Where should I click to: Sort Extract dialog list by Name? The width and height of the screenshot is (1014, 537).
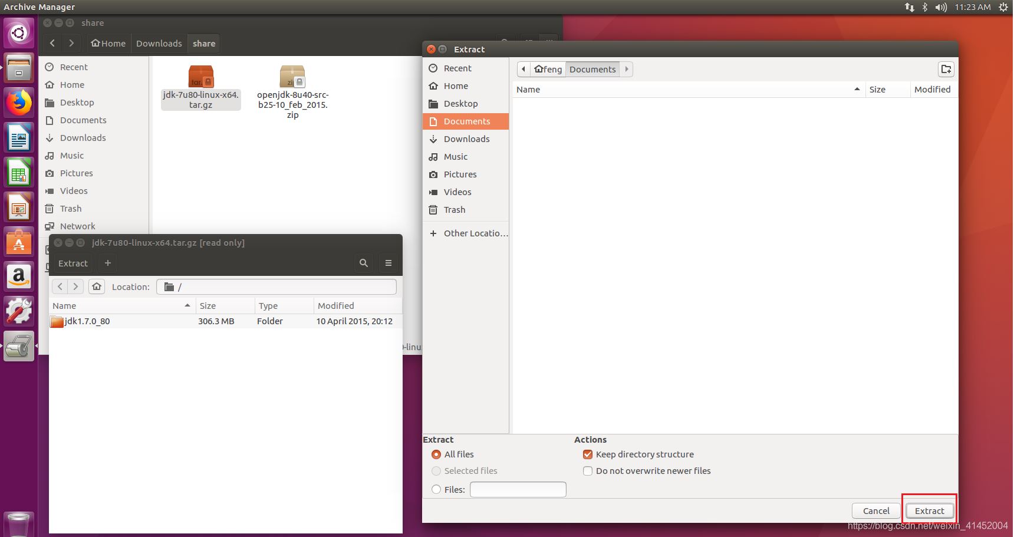[688, 90]
